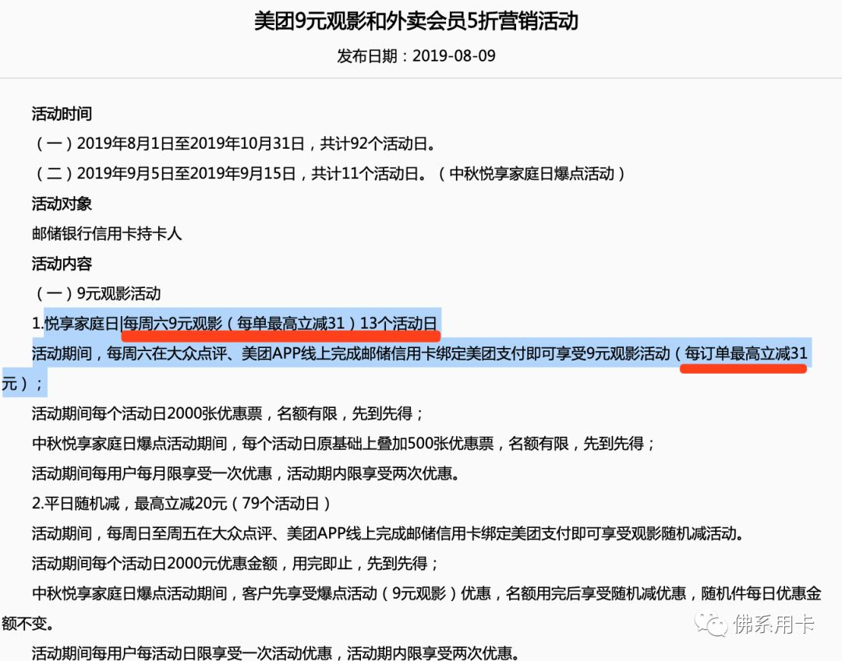Click the line 每用户每月限享受一次优惠
The width and height of the screenshot is (842, 661).
click(x=246, y=473)
